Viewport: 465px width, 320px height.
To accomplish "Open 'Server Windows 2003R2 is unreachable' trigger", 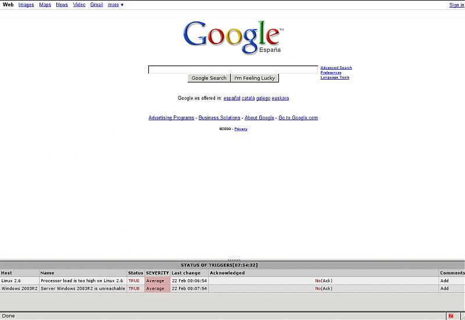I will pos(83,288).
